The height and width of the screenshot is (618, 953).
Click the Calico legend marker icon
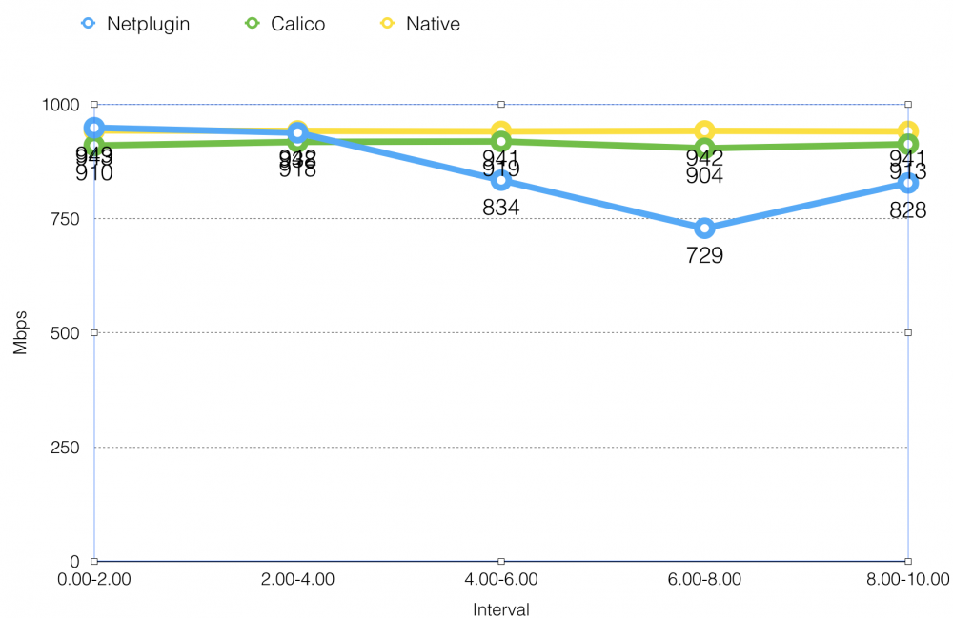tap(251, 24)
